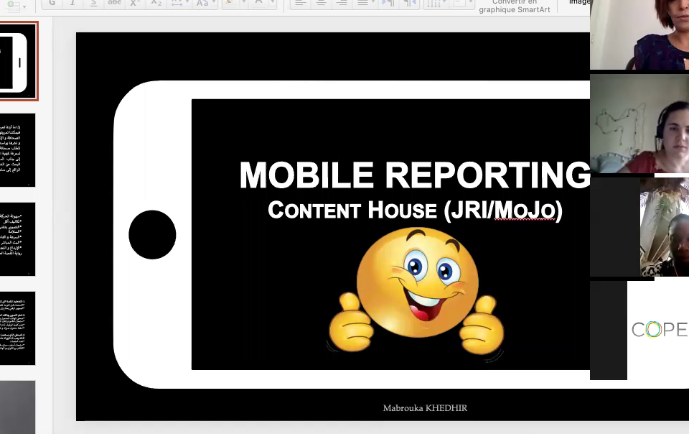Center align the text

pos(322,4)
